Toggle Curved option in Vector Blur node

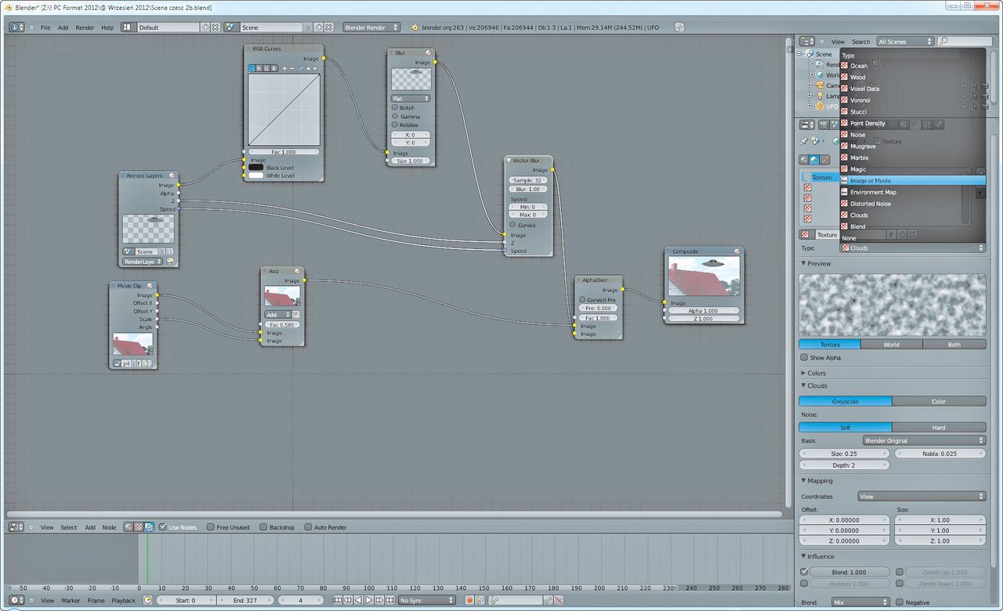coord(512,225)
